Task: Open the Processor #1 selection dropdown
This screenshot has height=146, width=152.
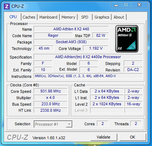Action: 53,124
